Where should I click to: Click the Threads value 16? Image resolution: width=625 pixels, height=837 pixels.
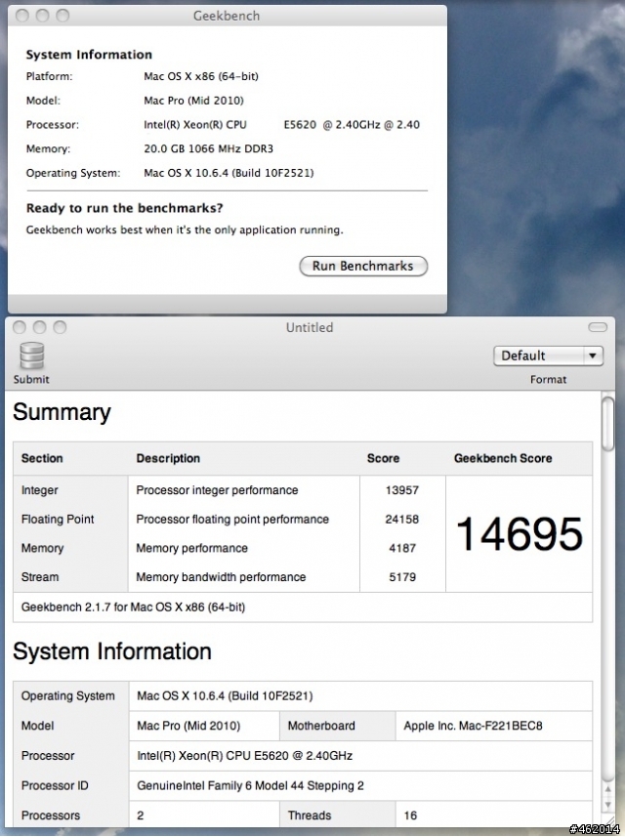coord(410,816)
